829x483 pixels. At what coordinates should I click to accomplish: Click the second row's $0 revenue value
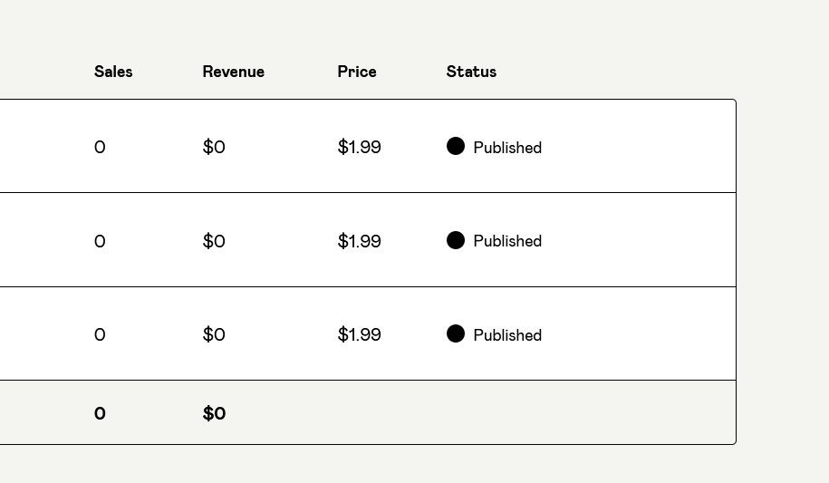pyautogui.click(x=214, y=241)
